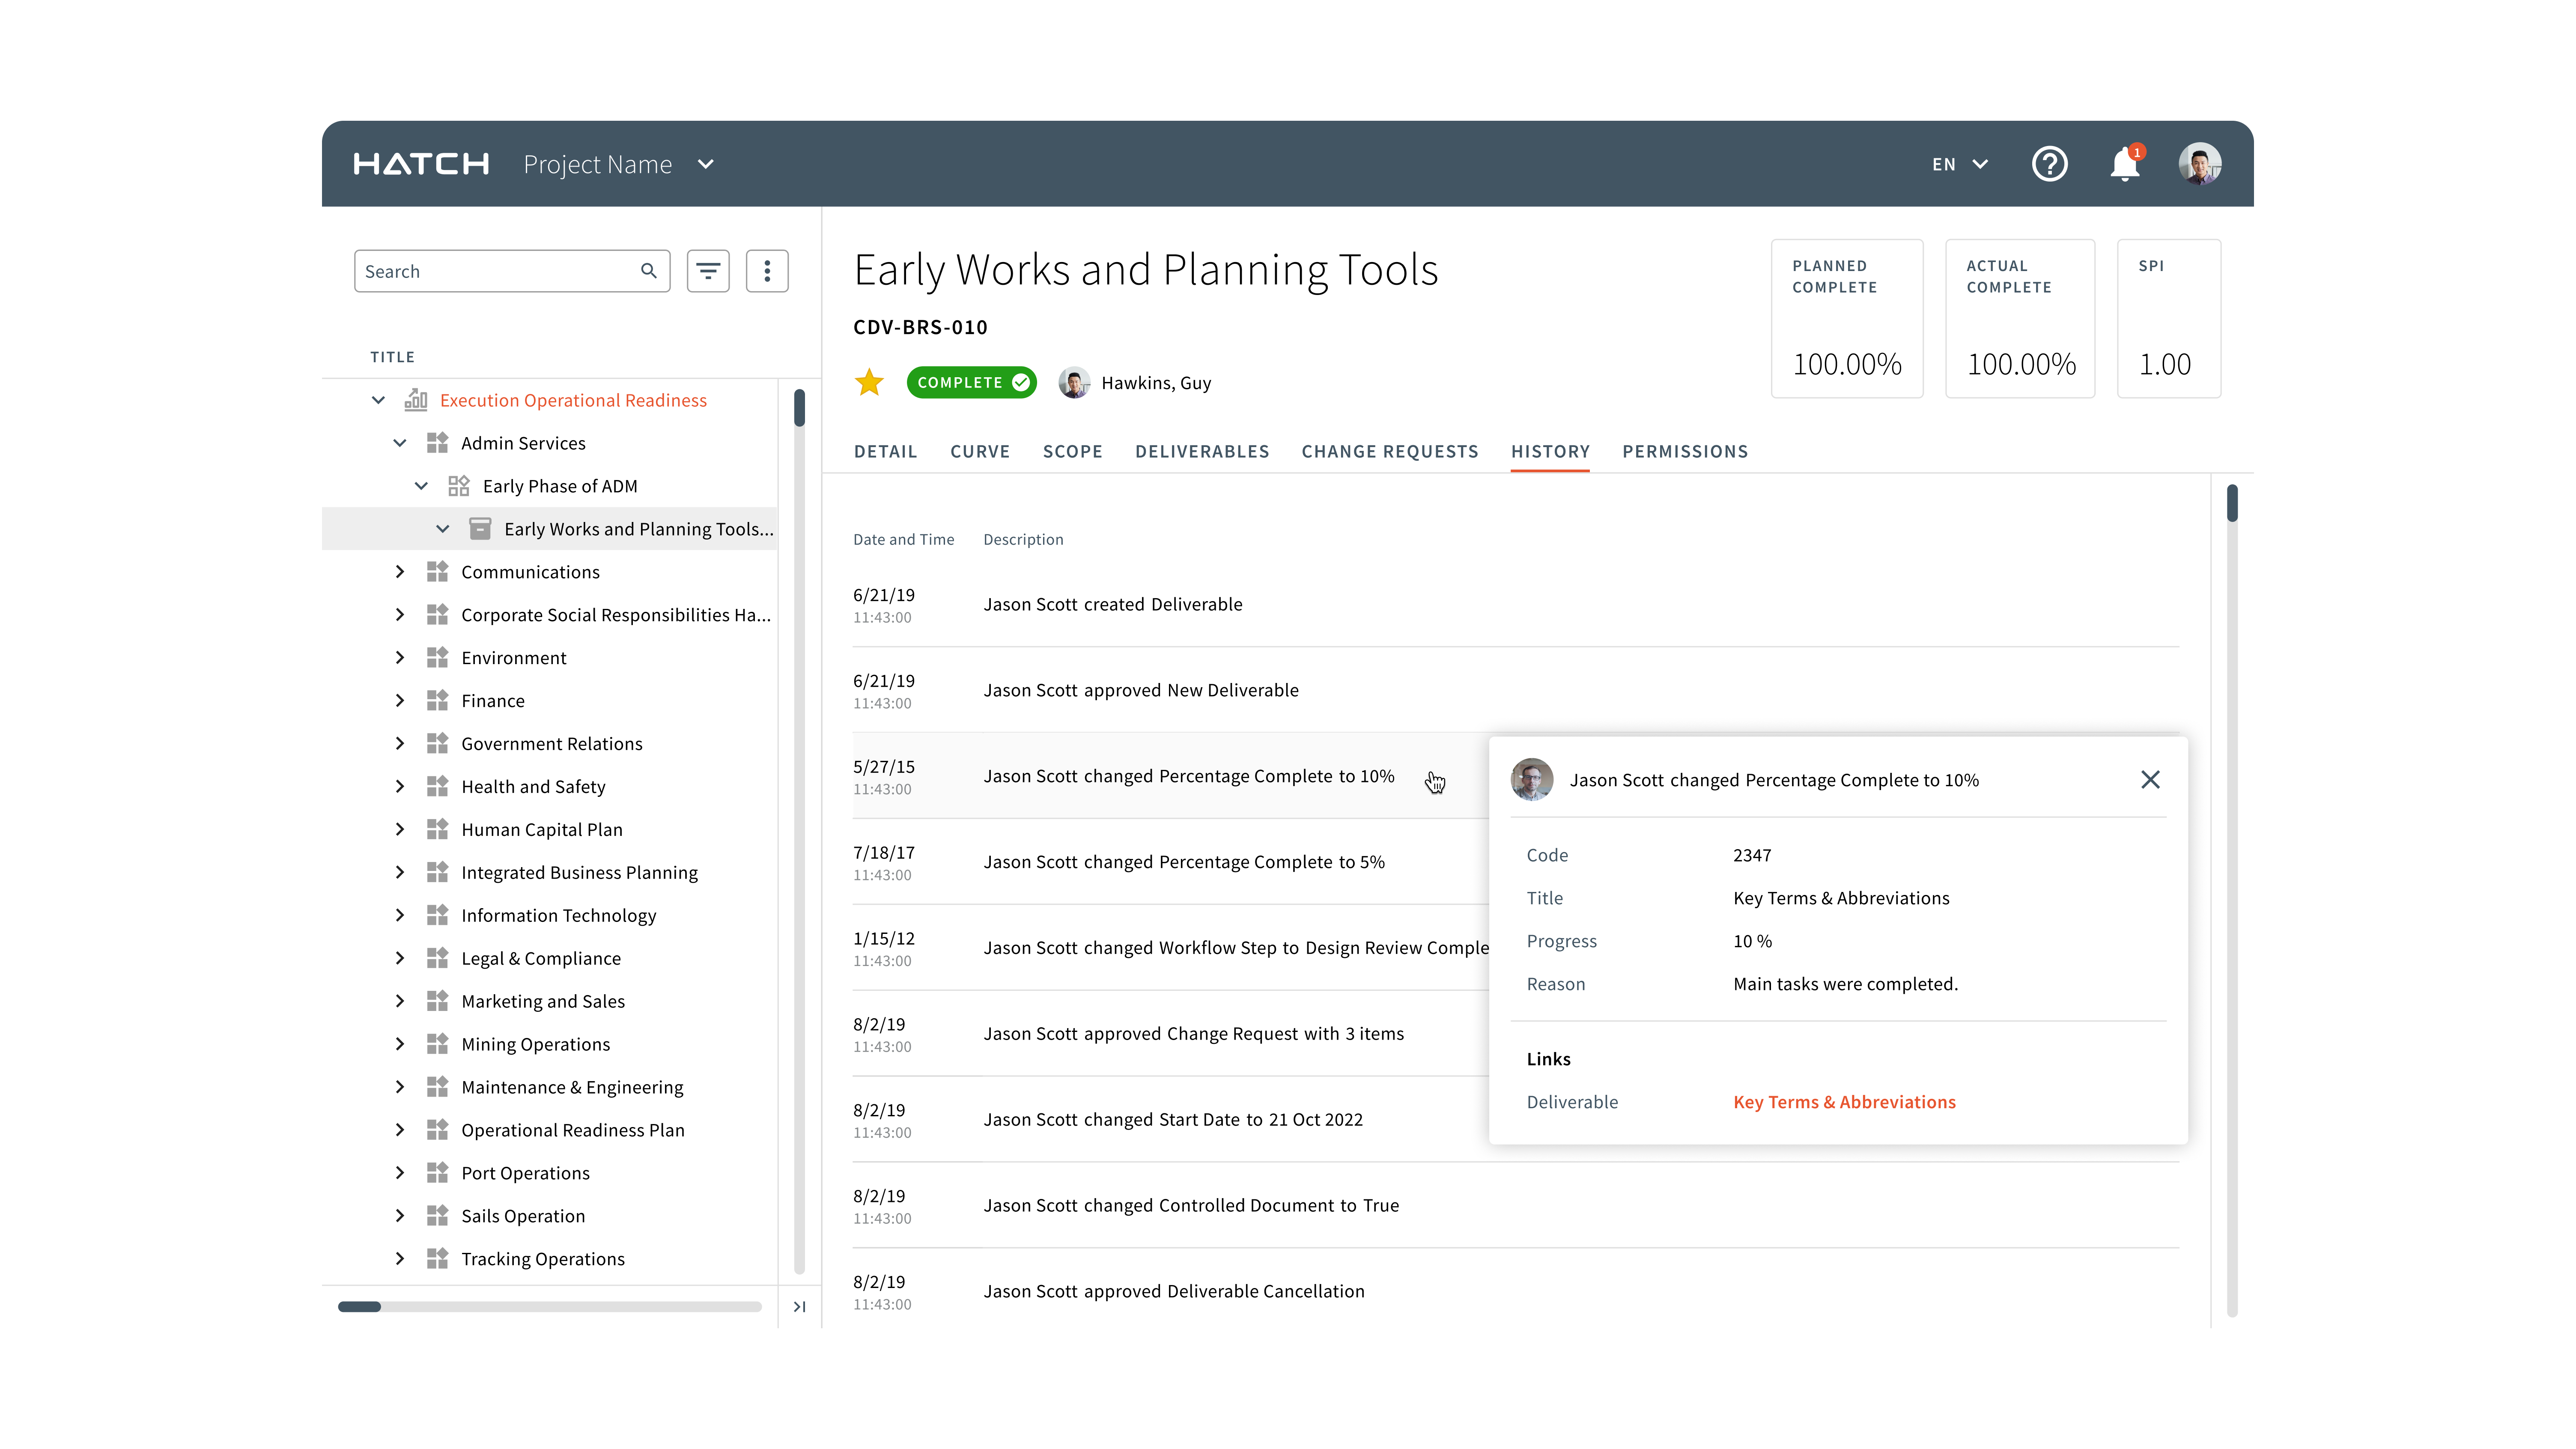Click the filter icon beside search
Viewport: 2576px width, 1449px height.
click(708, 271)
